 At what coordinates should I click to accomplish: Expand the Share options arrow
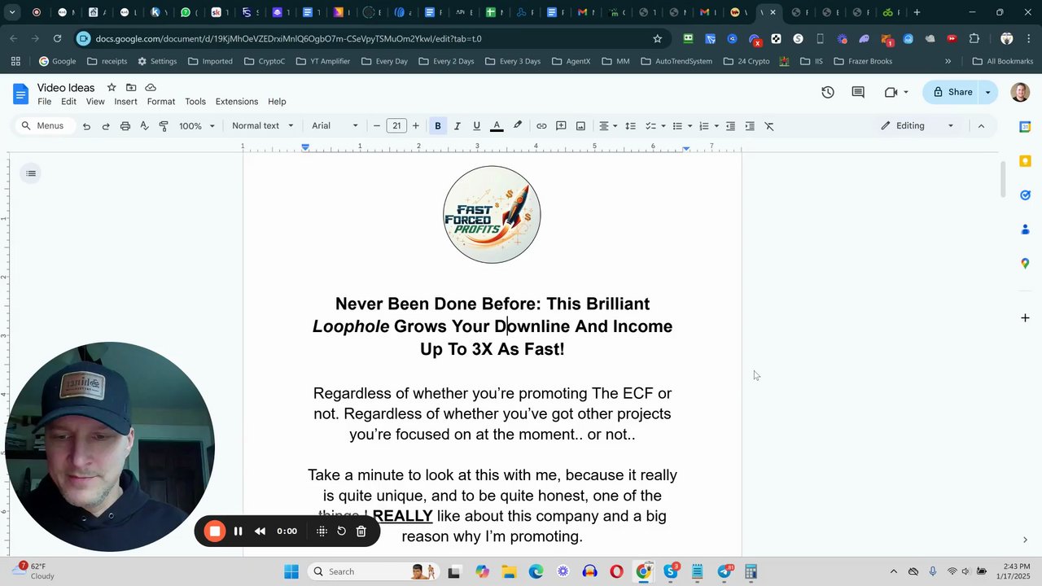coord(988,93)
